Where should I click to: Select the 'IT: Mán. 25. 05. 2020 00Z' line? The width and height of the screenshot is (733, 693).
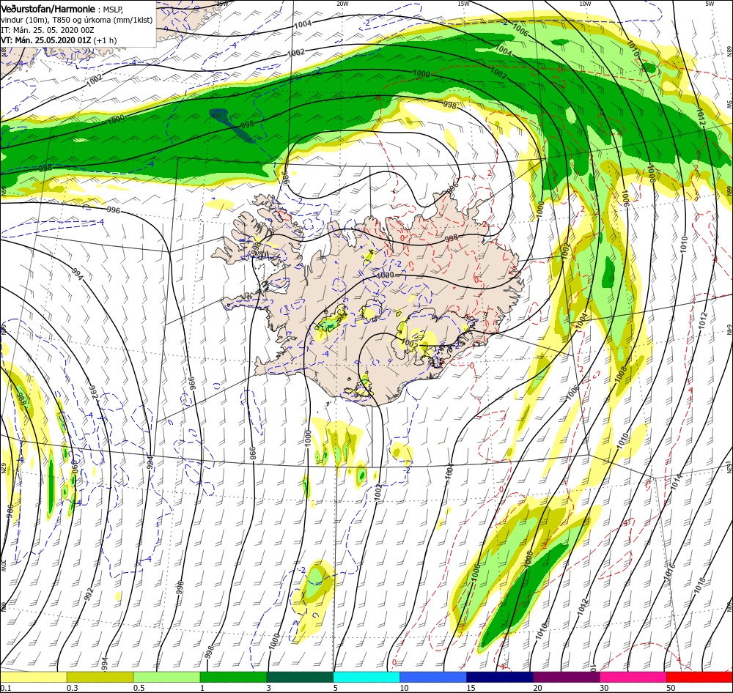(x=47, y=30)
